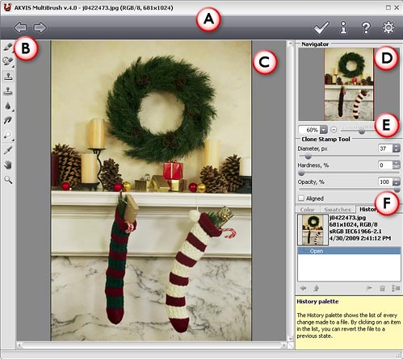Click the History palette step-up arrow icon
The height and width of the screenshot is (359, 403).
316,288
